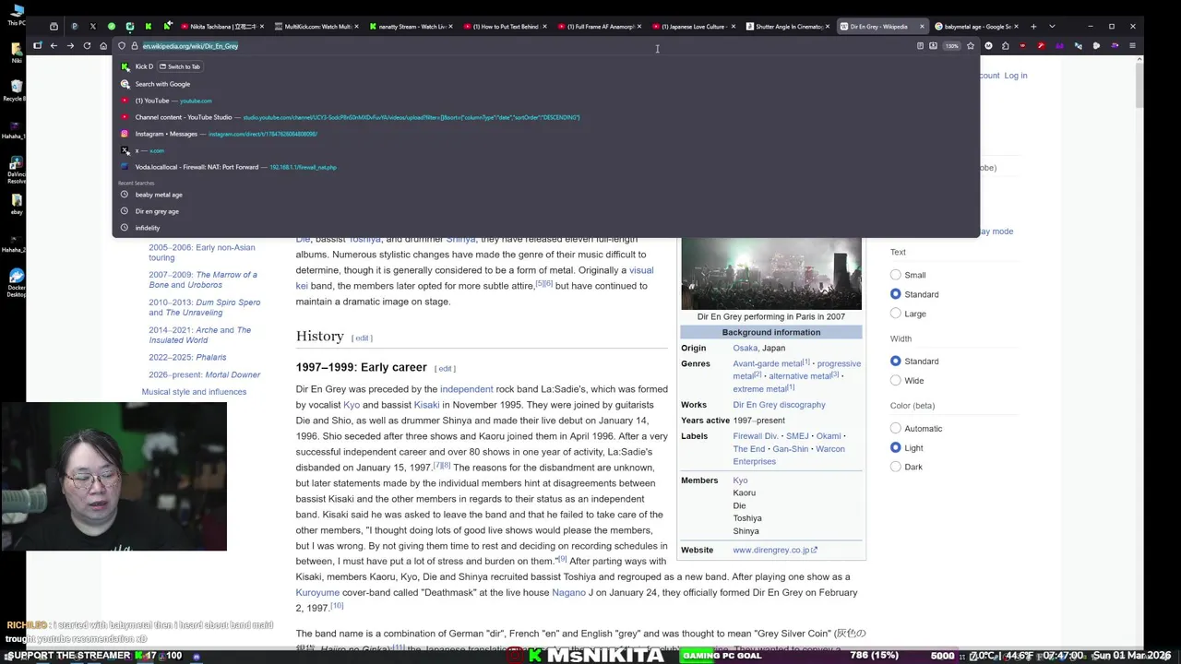Screen dimensions: 1181x664
Task: Open the Log in link
Action: pos(1015,76)
